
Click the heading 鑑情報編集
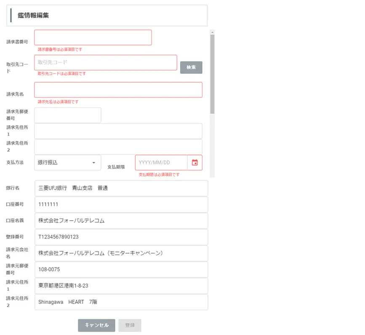click(x=33, y=15)
